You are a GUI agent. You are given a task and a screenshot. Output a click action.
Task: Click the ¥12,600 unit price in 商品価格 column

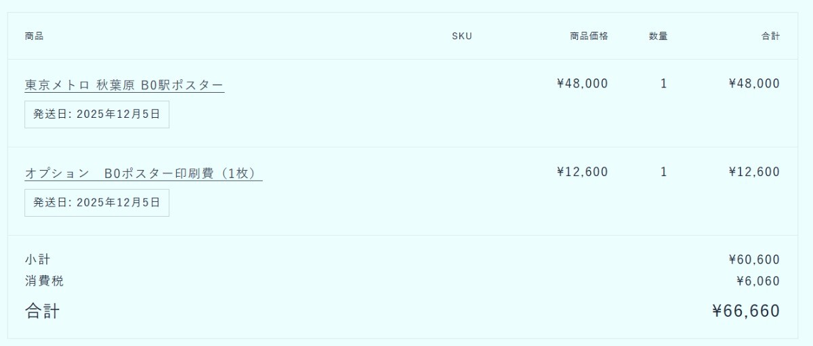[582, 171]
